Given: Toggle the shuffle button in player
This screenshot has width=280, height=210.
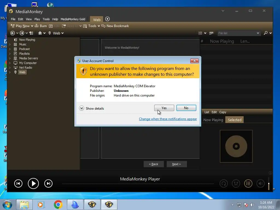Looking at the screenshot, I should [x=236, y=183].
